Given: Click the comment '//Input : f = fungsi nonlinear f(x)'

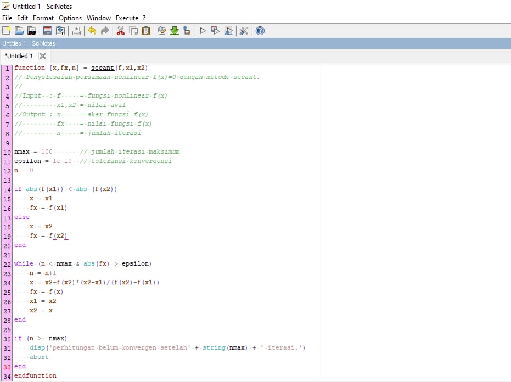Looking at the screenshot, I should click(91, 95).
